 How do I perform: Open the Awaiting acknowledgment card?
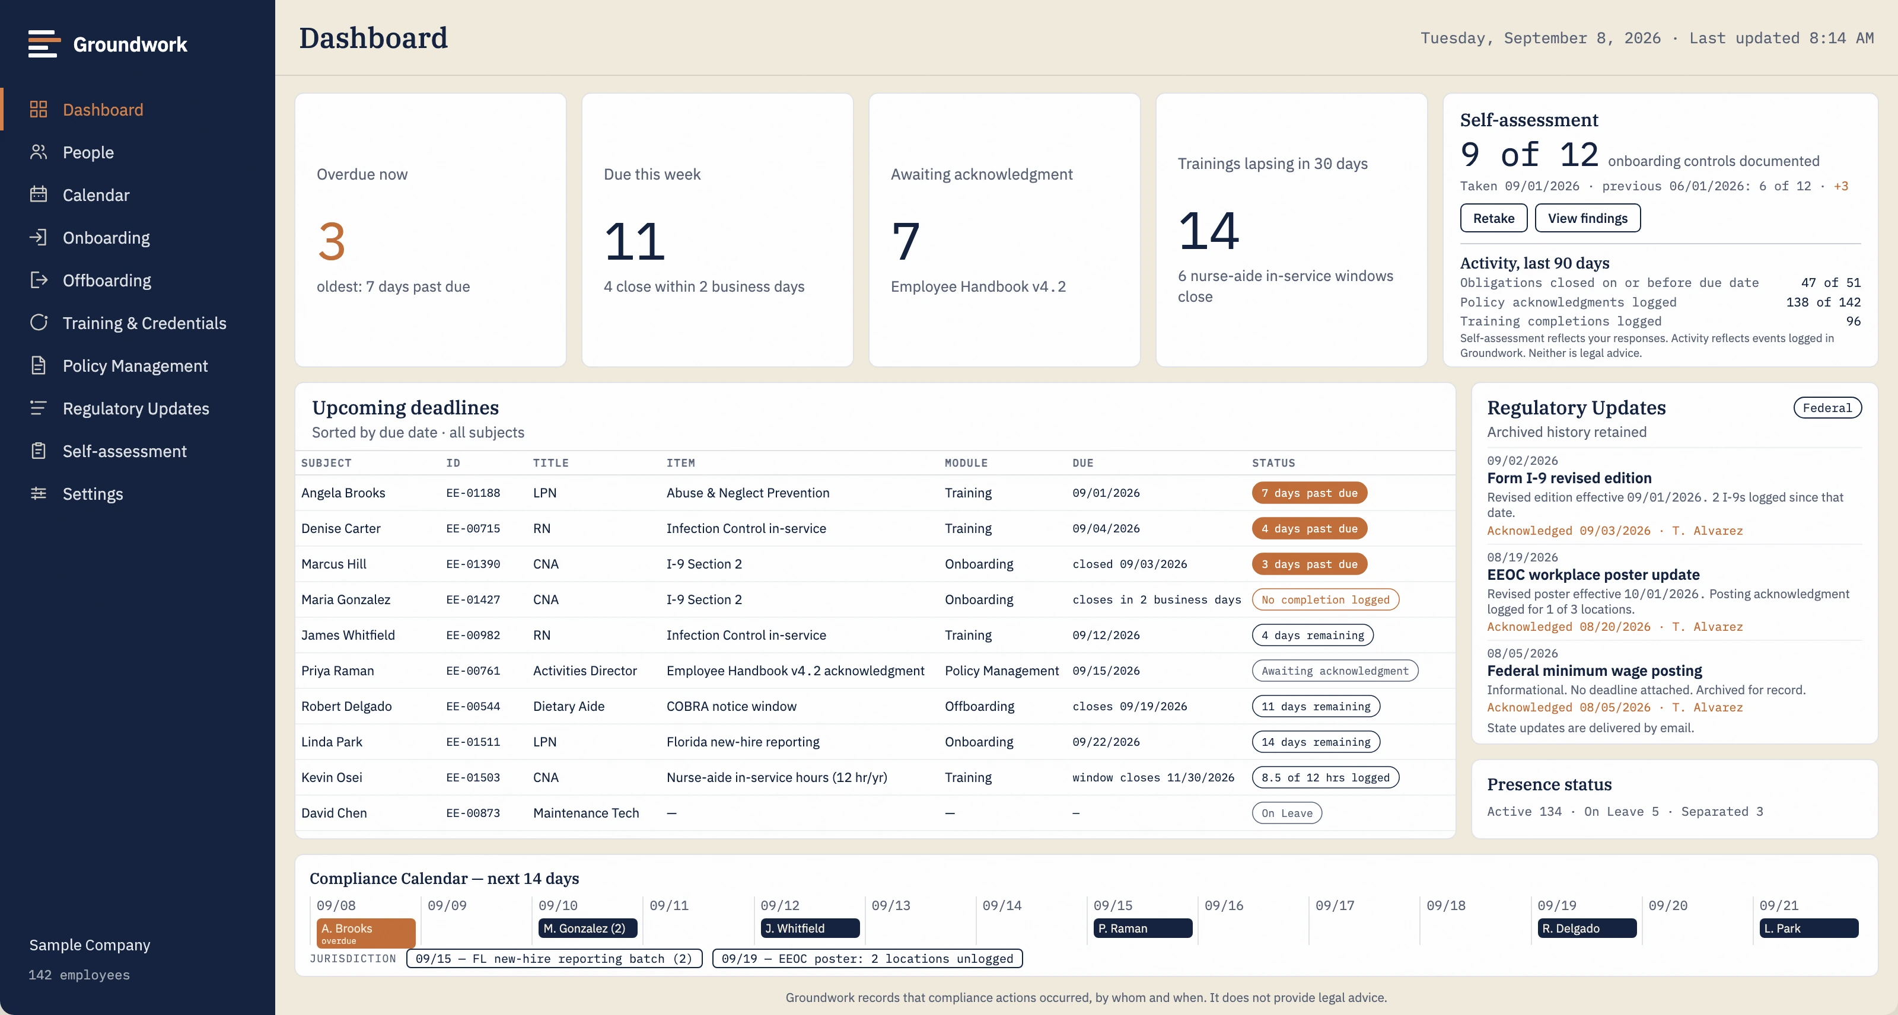(1004, 230)
